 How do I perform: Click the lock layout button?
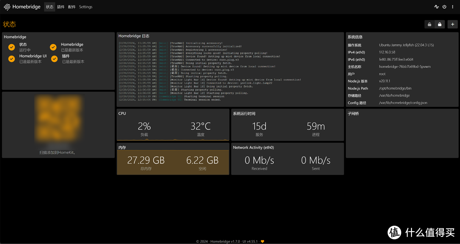pos(440,24)
